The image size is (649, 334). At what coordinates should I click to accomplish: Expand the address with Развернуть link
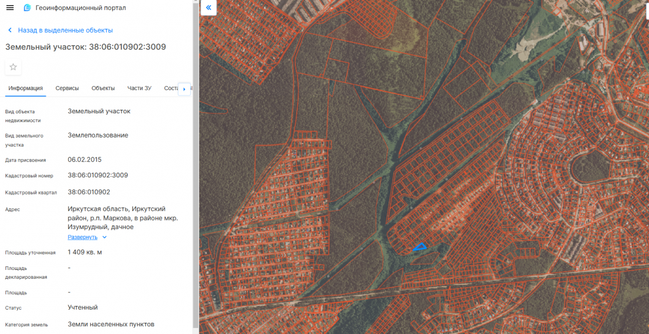[82, 237]
